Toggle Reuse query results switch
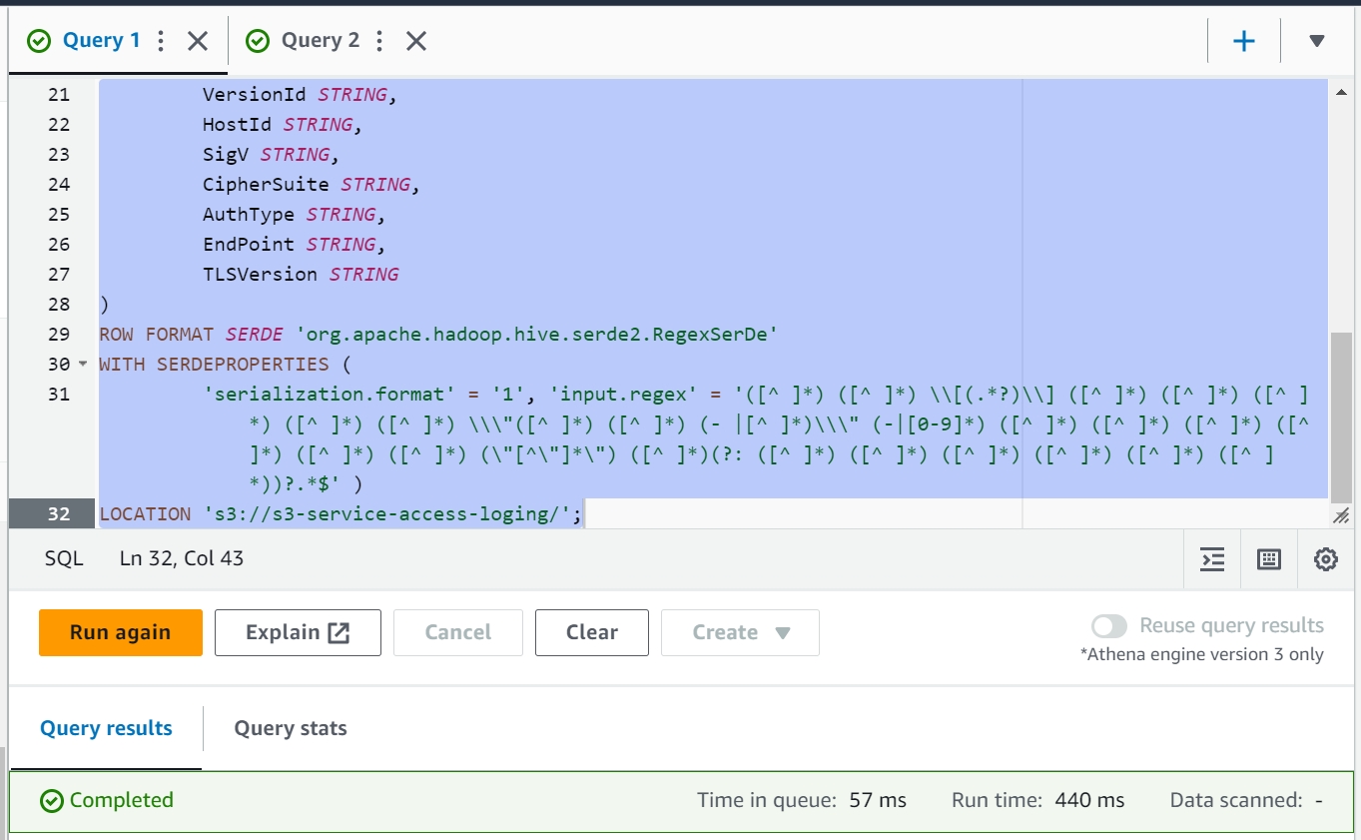Image resolution: width=1361 pixels, height=840 pixels. [x=1108, y=626]
